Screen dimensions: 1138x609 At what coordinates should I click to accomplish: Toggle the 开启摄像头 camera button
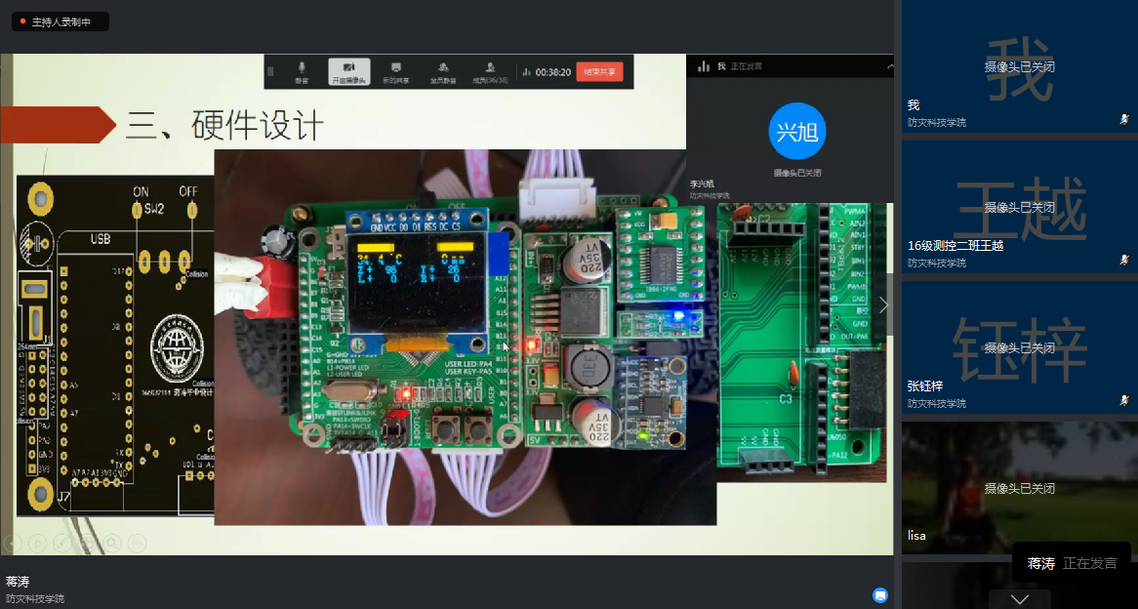[x=348, y=71]
